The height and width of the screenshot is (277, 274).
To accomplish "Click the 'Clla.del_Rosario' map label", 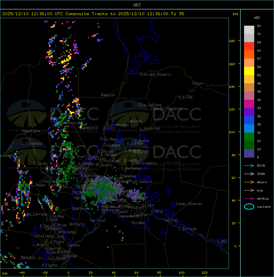I will tap(155, 74).
